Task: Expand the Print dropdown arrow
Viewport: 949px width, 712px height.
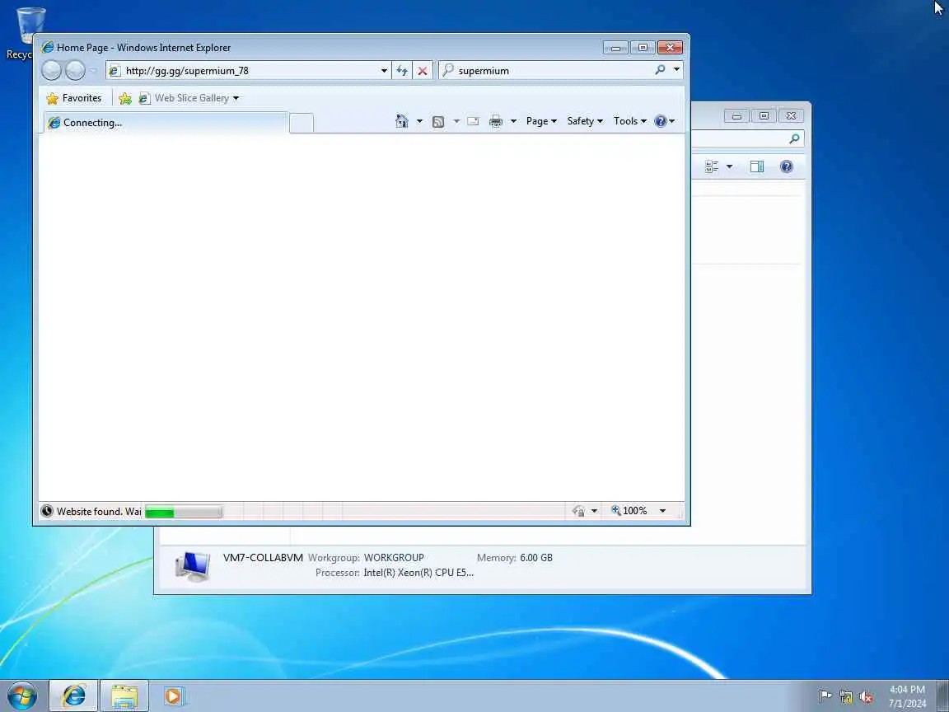Action: click(x=513, y=121)
